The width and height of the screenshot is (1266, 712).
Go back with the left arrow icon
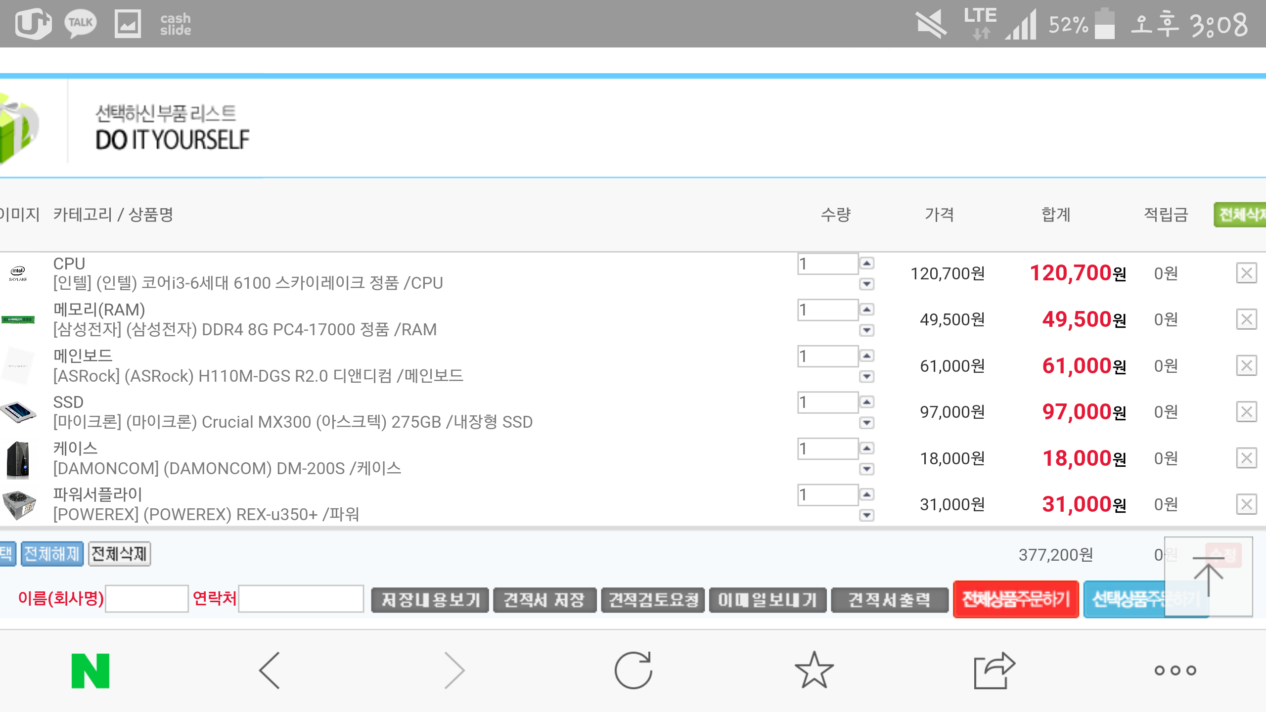(x=270, y=670)
